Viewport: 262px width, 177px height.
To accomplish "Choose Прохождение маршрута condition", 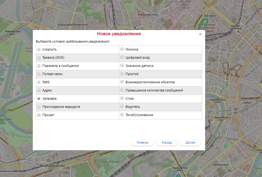I will (x=39, y=107).
